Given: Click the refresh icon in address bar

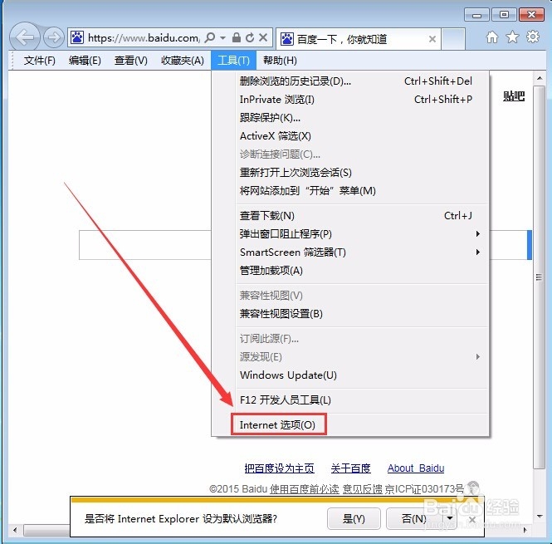Looking at the screenshot, I should [x=250, y=37].
